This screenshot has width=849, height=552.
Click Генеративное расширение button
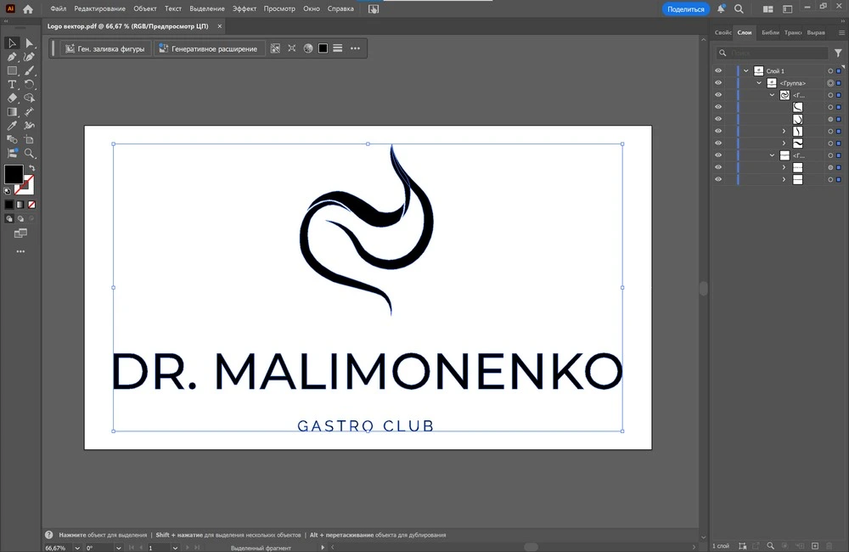tap(209, 48)
